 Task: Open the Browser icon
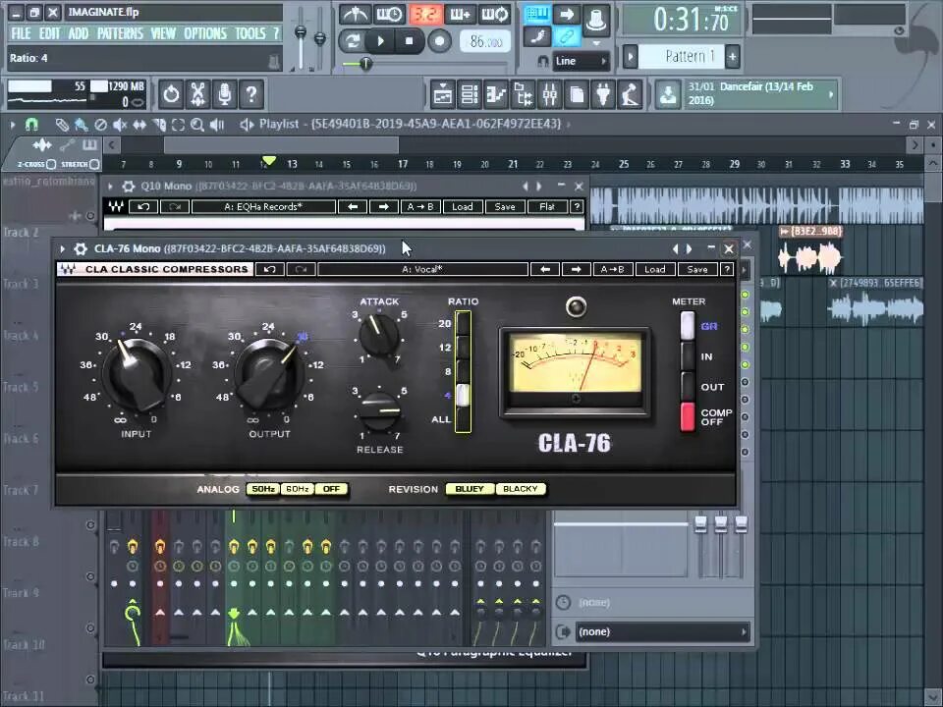(523, 94)
